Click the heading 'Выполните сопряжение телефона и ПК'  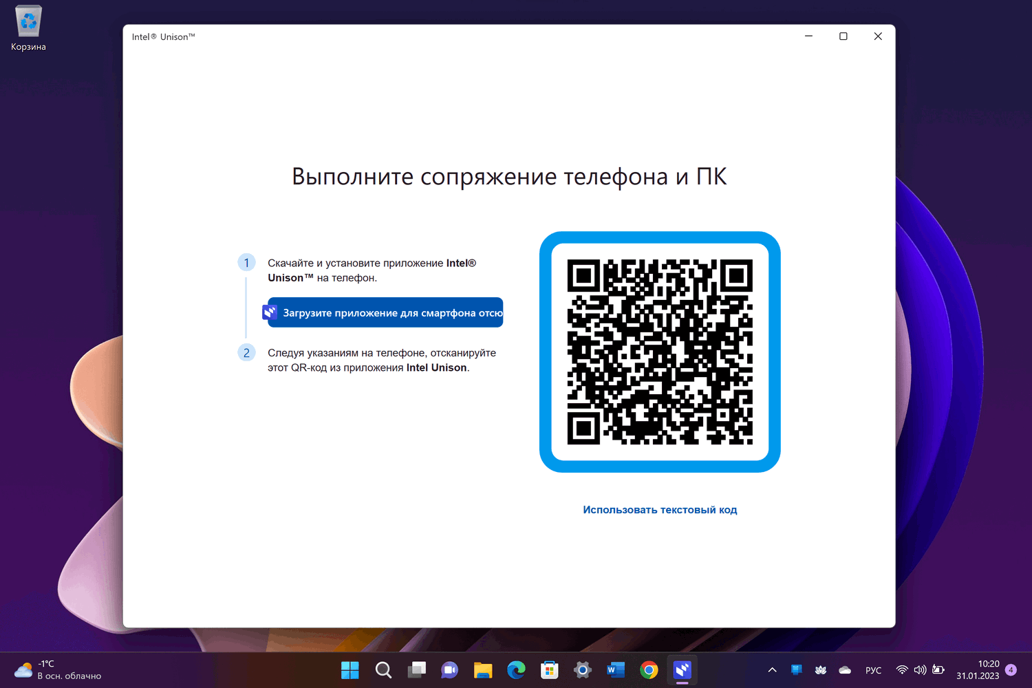pyautogui.click(x=509, y=177)
